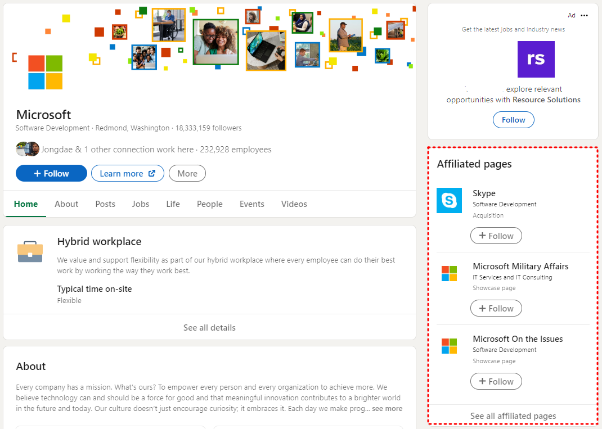Click See all affiliated pages link

point(513,416)
